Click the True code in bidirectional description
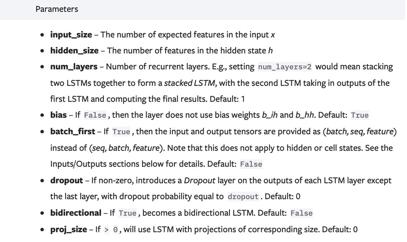The height and width of the screenshot is (242, 407). [127, 213]
